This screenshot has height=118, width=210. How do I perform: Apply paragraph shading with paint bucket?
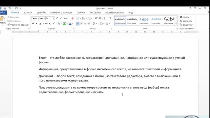[x=101, y=24]
